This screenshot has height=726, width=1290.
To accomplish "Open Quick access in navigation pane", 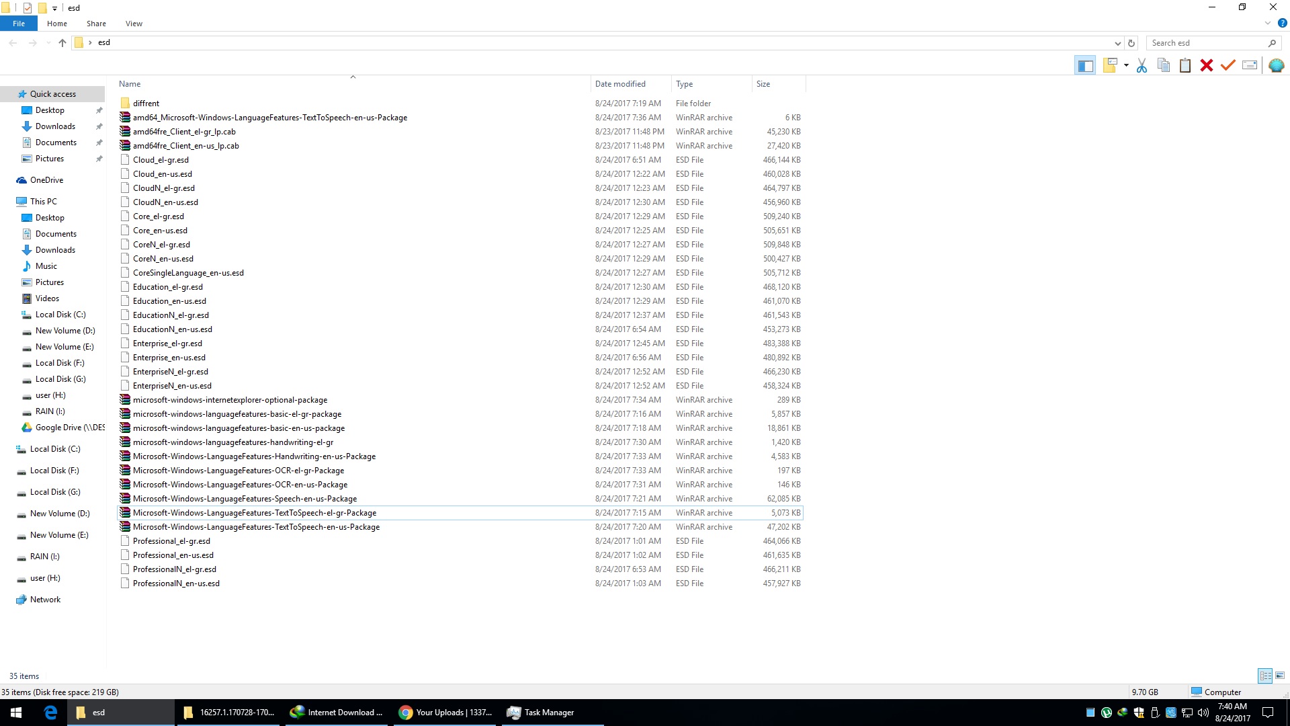I will pyautogui.click(x=52, y=94).
